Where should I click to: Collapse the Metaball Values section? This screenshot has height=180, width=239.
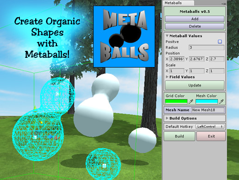167,36
